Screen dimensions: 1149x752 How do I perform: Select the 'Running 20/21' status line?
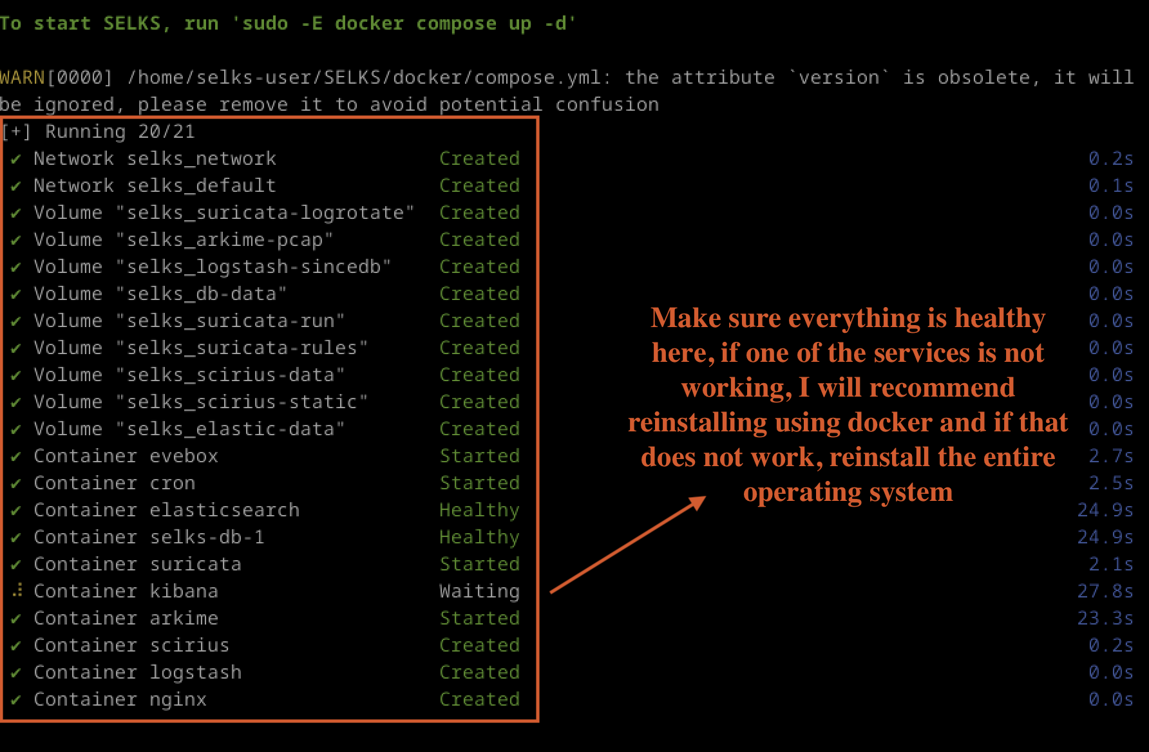point(120,132)
